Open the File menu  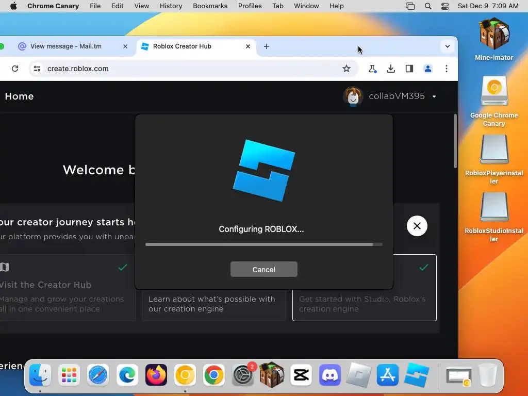pyautogui.click(x=95, y=6)
